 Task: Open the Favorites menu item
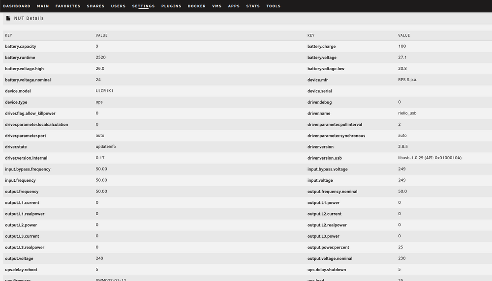pyautogui.click(x=68, y=6)
